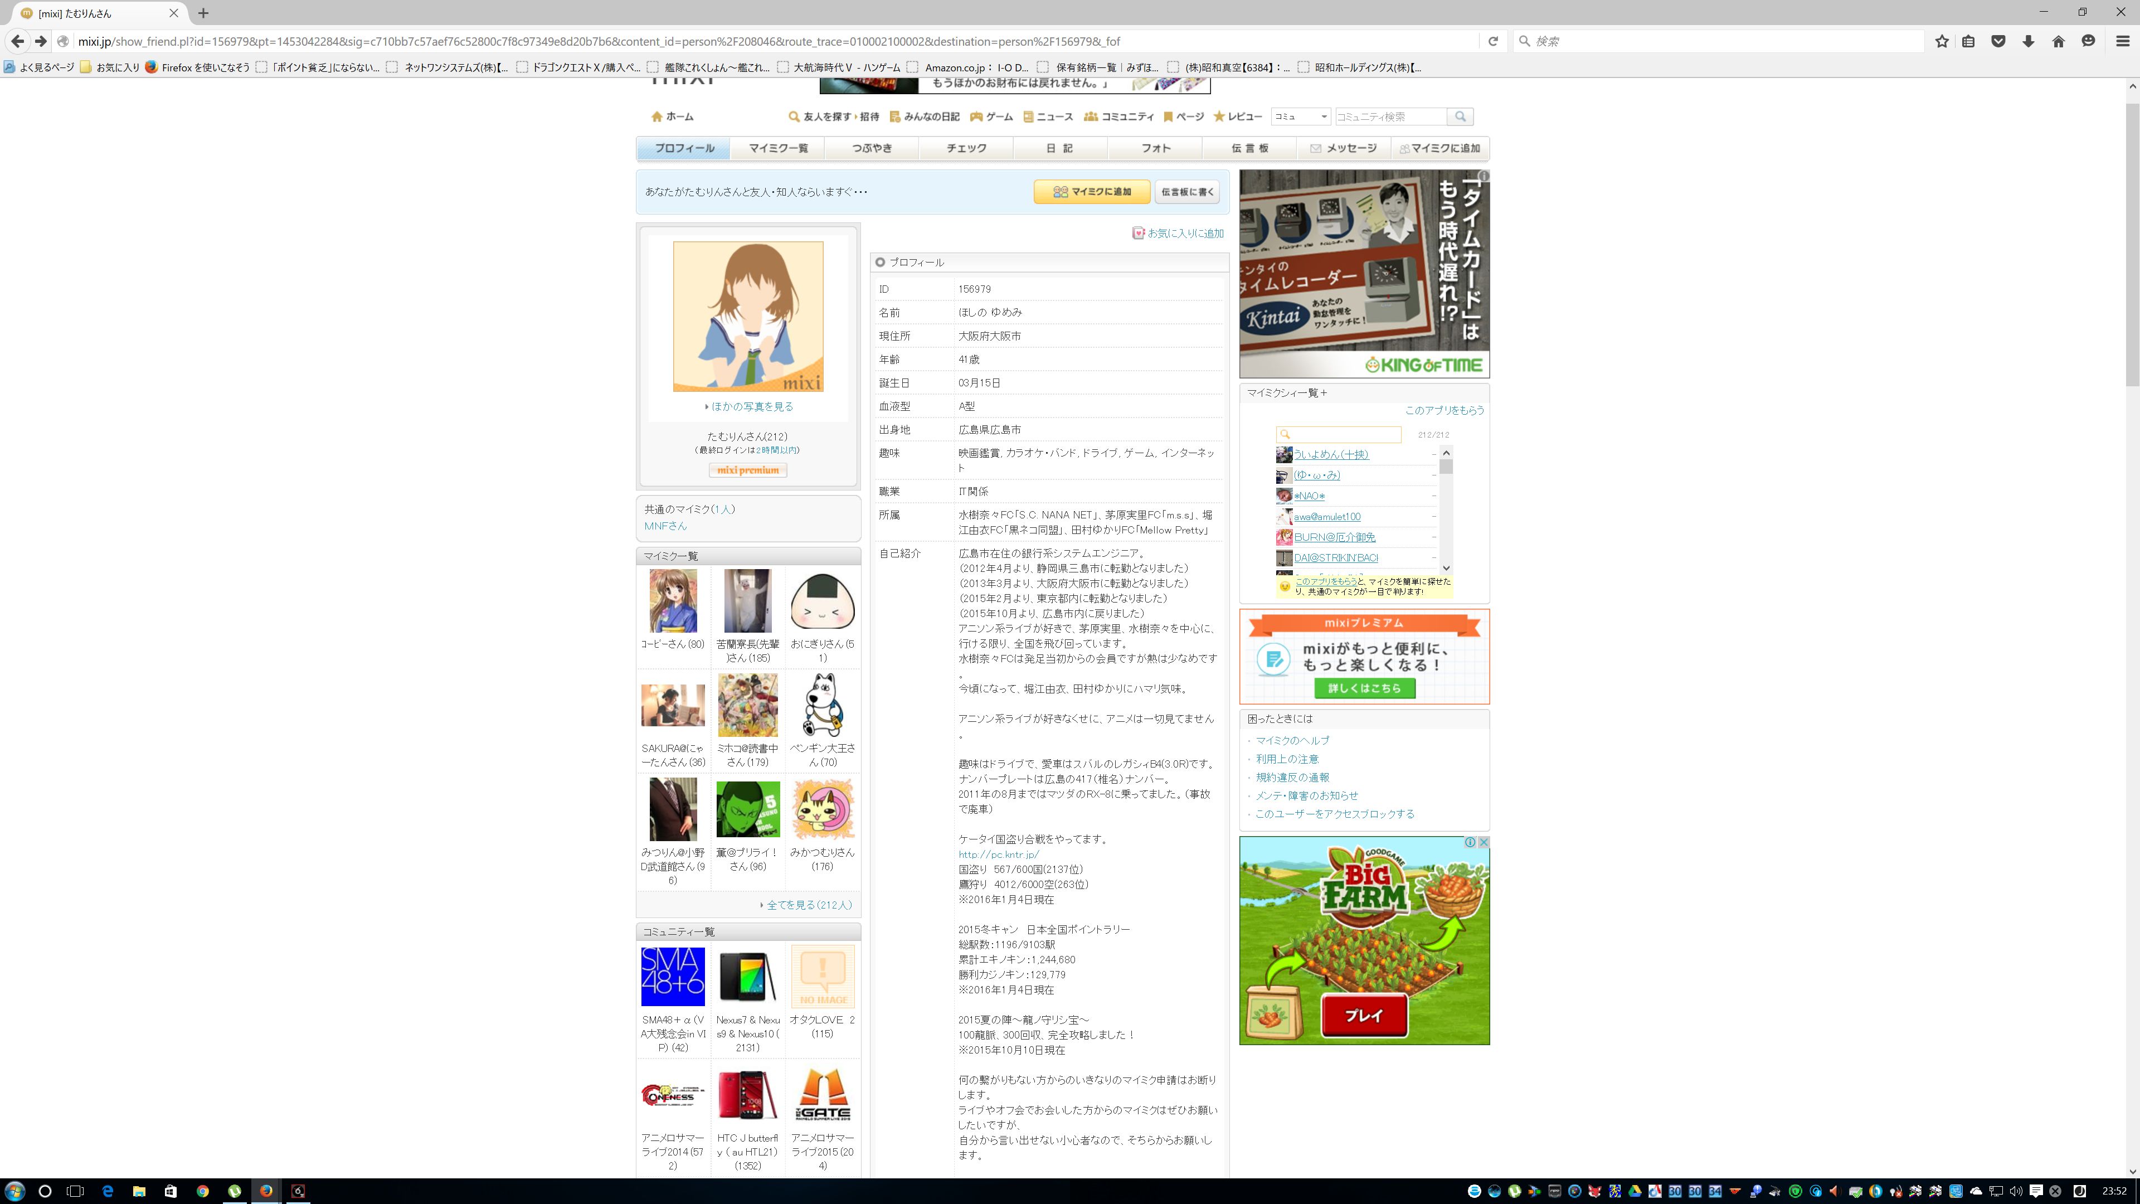Click the Firefox home icon
The image size is (2140, 1204).
(x=2058, y=42)
